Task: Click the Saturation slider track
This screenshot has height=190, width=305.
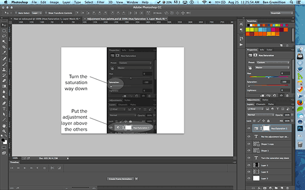Action: pos(269,85)
